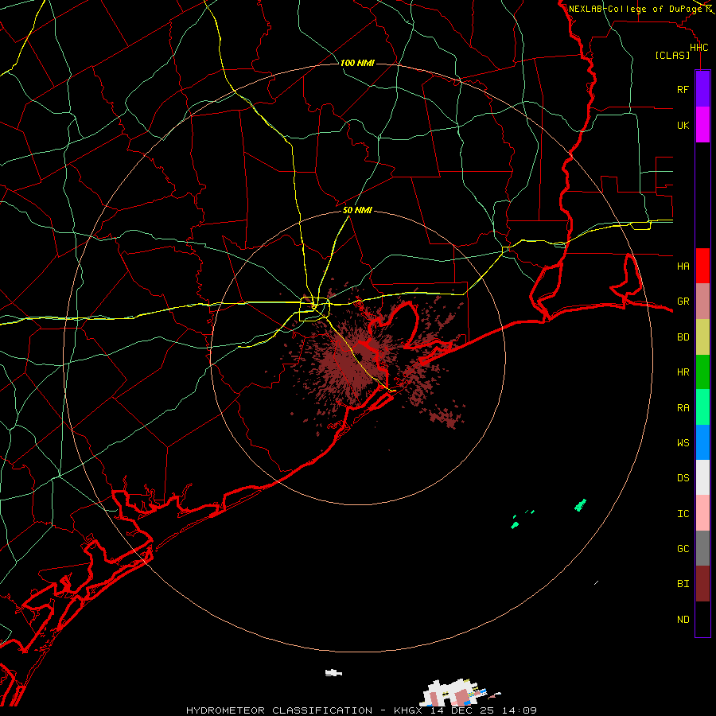Click the light green RA swatch

(702, 407)
